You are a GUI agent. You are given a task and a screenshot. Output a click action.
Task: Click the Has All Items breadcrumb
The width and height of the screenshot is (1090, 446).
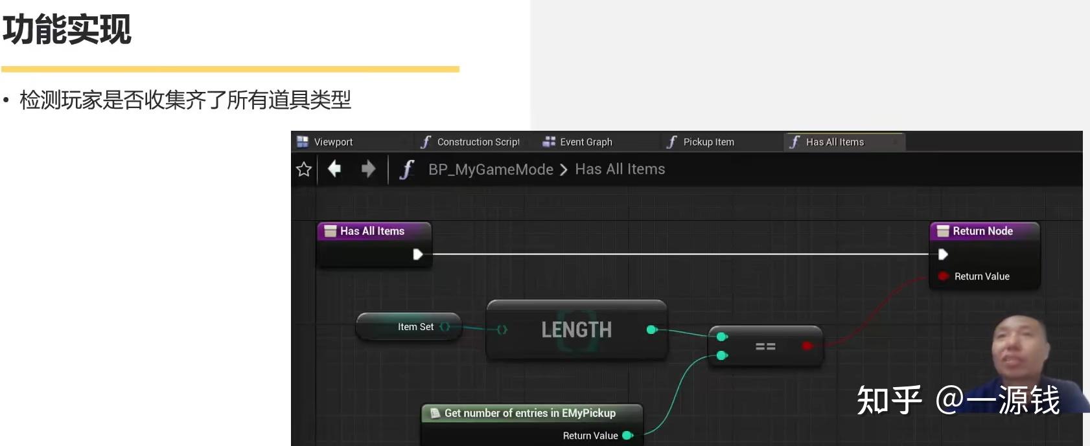click(x=620, y=169)
